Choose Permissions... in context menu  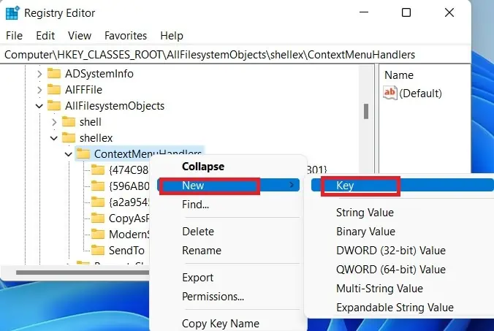click(213, 297)
